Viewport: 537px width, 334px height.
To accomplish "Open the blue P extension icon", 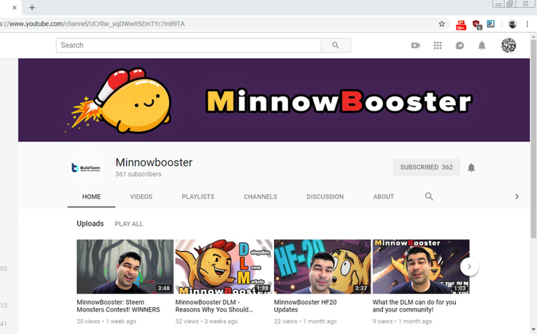I will (x=491, y=24).
